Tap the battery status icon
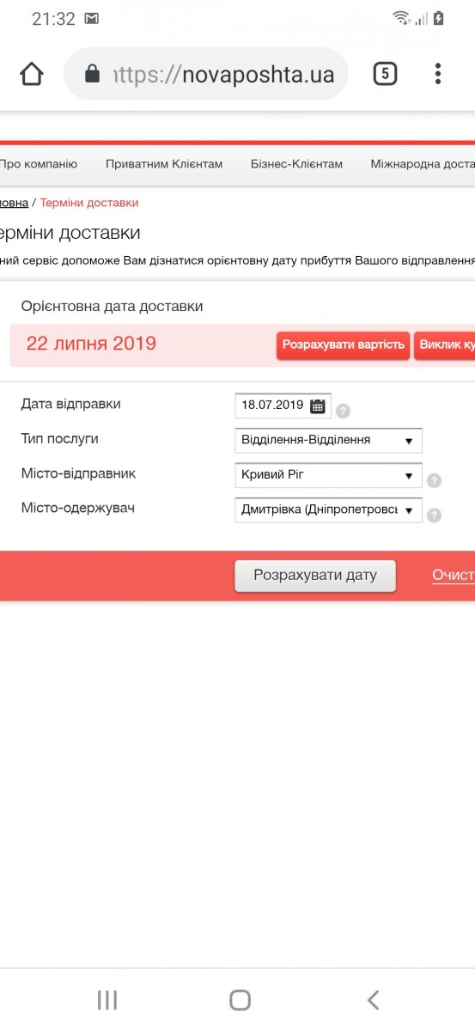 (x=439, y=18)
